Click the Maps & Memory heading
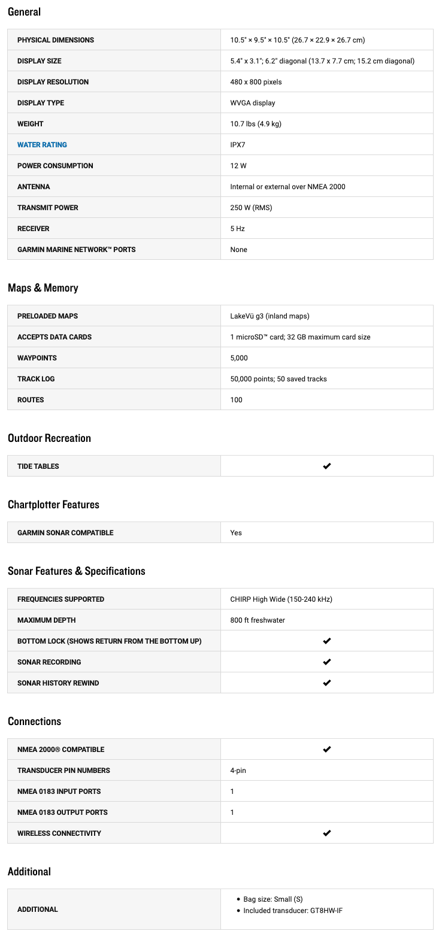The image size is (442, 943). point(43,288)
